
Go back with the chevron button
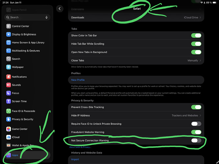click(60, 9)
